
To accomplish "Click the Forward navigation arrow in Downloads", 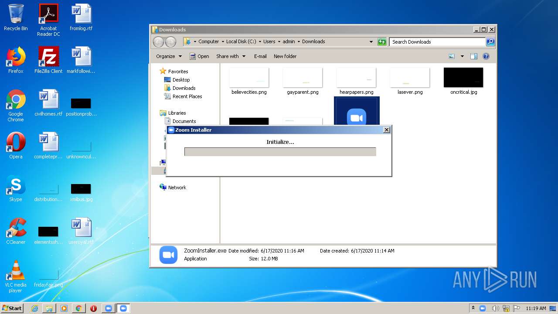I will [x=171, y=42].
